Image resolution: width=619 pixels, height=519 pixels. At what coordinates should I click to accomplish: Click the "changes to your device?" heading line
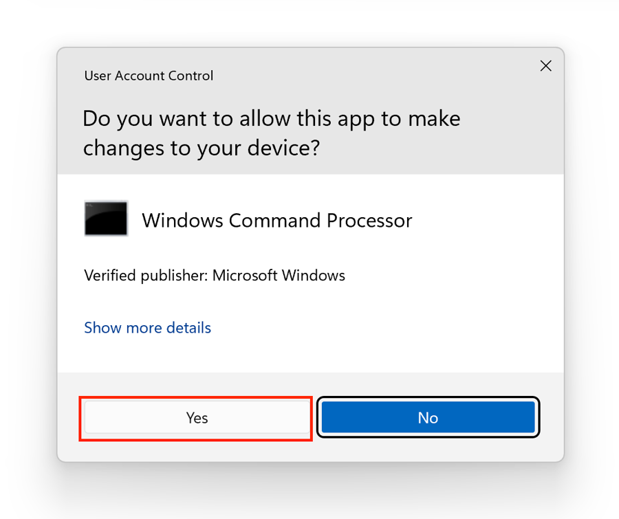(x=202, y=148)
